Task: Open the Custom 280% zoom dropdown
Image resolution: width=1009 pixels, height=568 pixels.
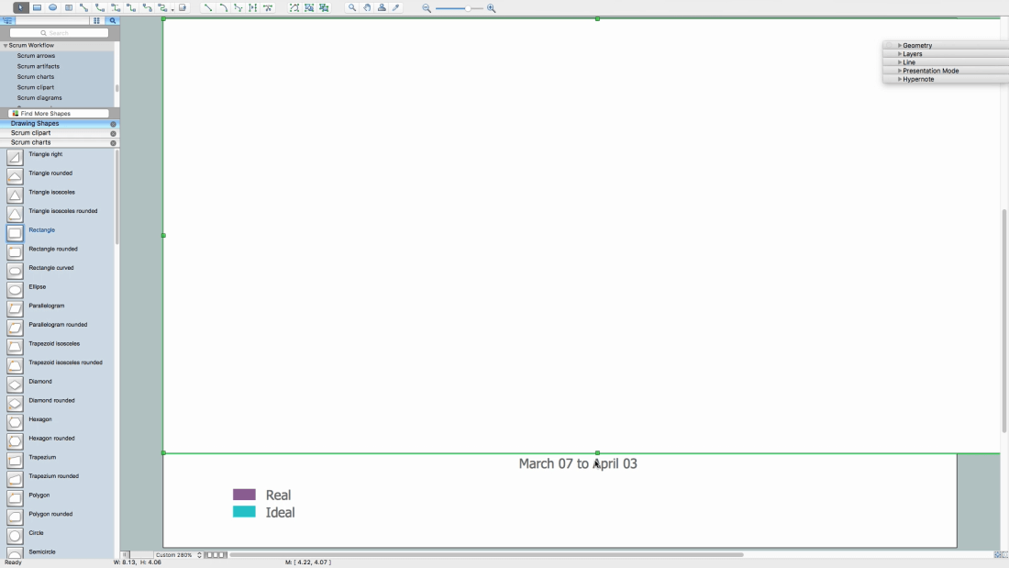Action: 178,554
